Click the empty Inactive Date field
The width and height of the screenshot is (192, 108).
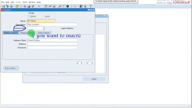35,28
